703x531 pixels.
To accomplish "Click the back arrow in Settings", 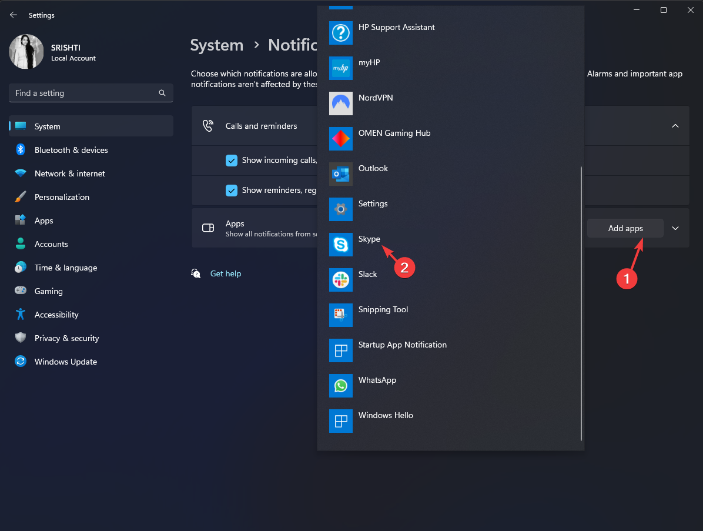I will pos(14,15).
